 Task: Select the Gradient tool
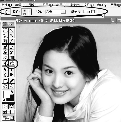click(x=12, y=58)
